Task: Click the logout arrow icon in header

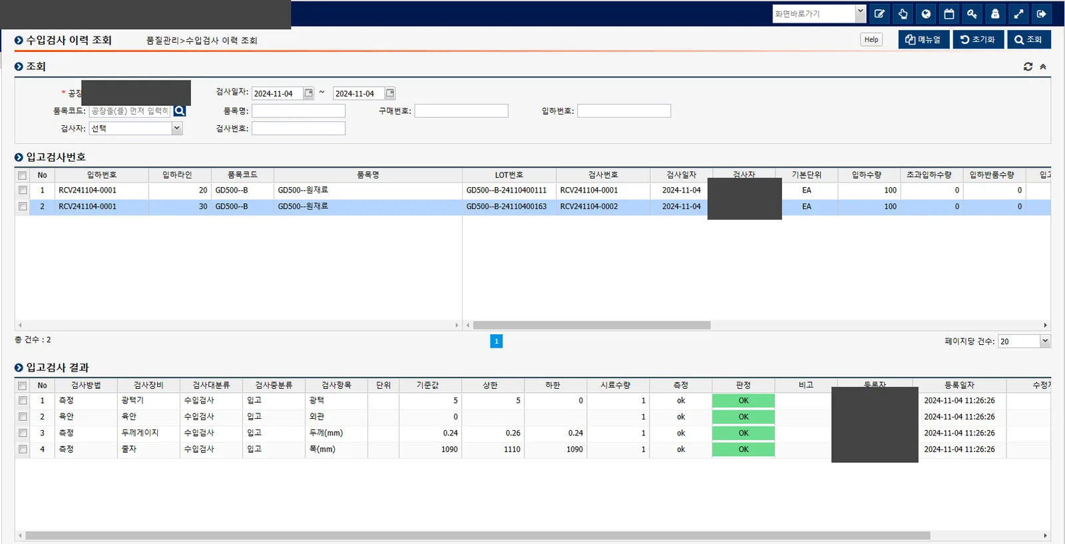Action: click(1042, 13)
